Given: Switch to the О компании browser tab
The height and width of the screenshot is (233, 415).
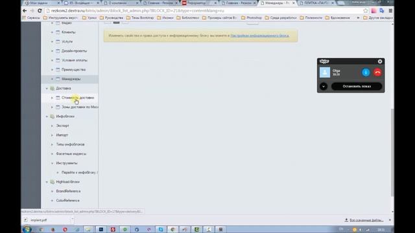Looking at the screenshot, I should pos(121,3).
